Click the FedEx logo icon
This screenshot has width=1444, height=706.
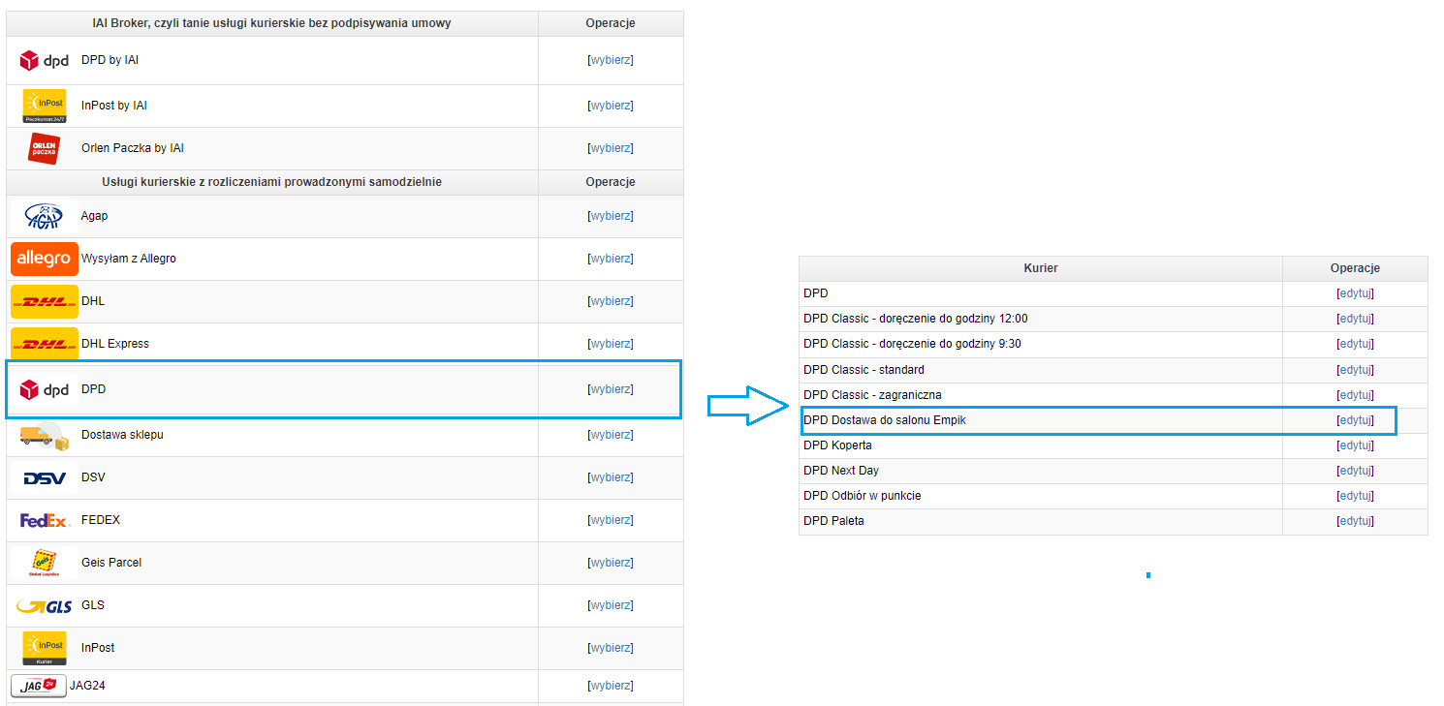pyautogui.click(x=44, y=520)
